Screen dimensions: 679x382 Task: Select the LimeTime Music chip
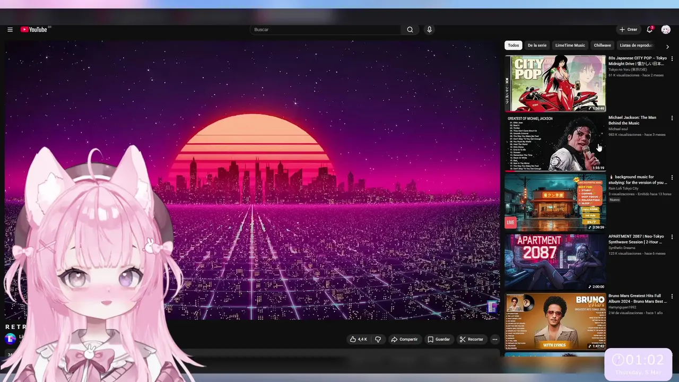click(x=570, y=46)
